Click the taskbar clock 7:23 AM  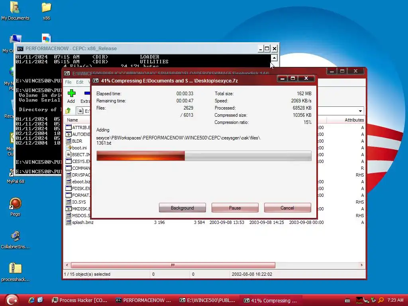pos(395,300)
